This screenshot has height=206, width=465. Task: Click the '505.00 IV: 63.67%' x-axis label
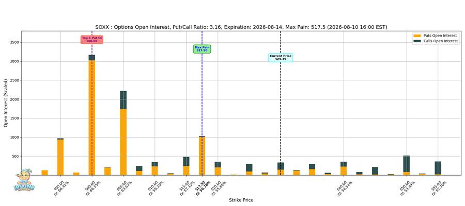point(123,188)
